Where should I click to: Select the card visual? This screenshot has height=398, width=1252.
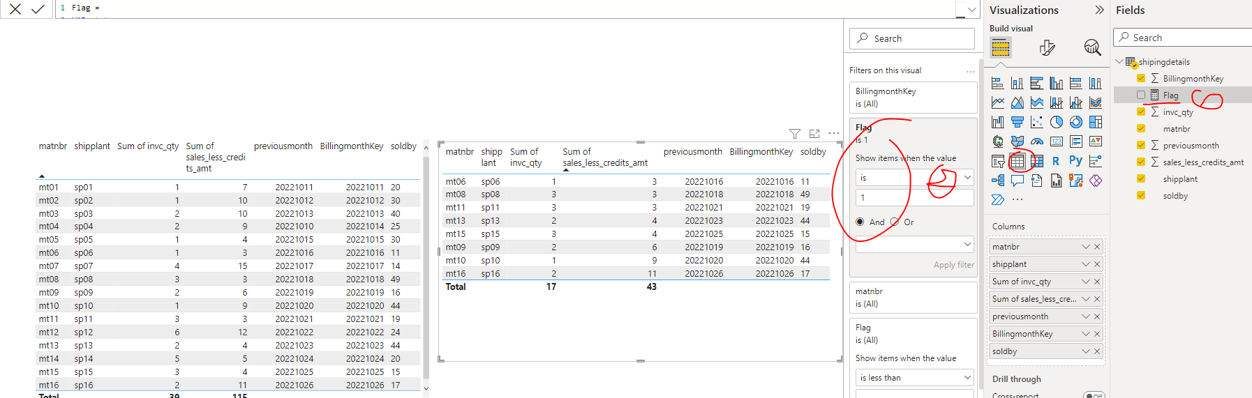pos(1057,141)
